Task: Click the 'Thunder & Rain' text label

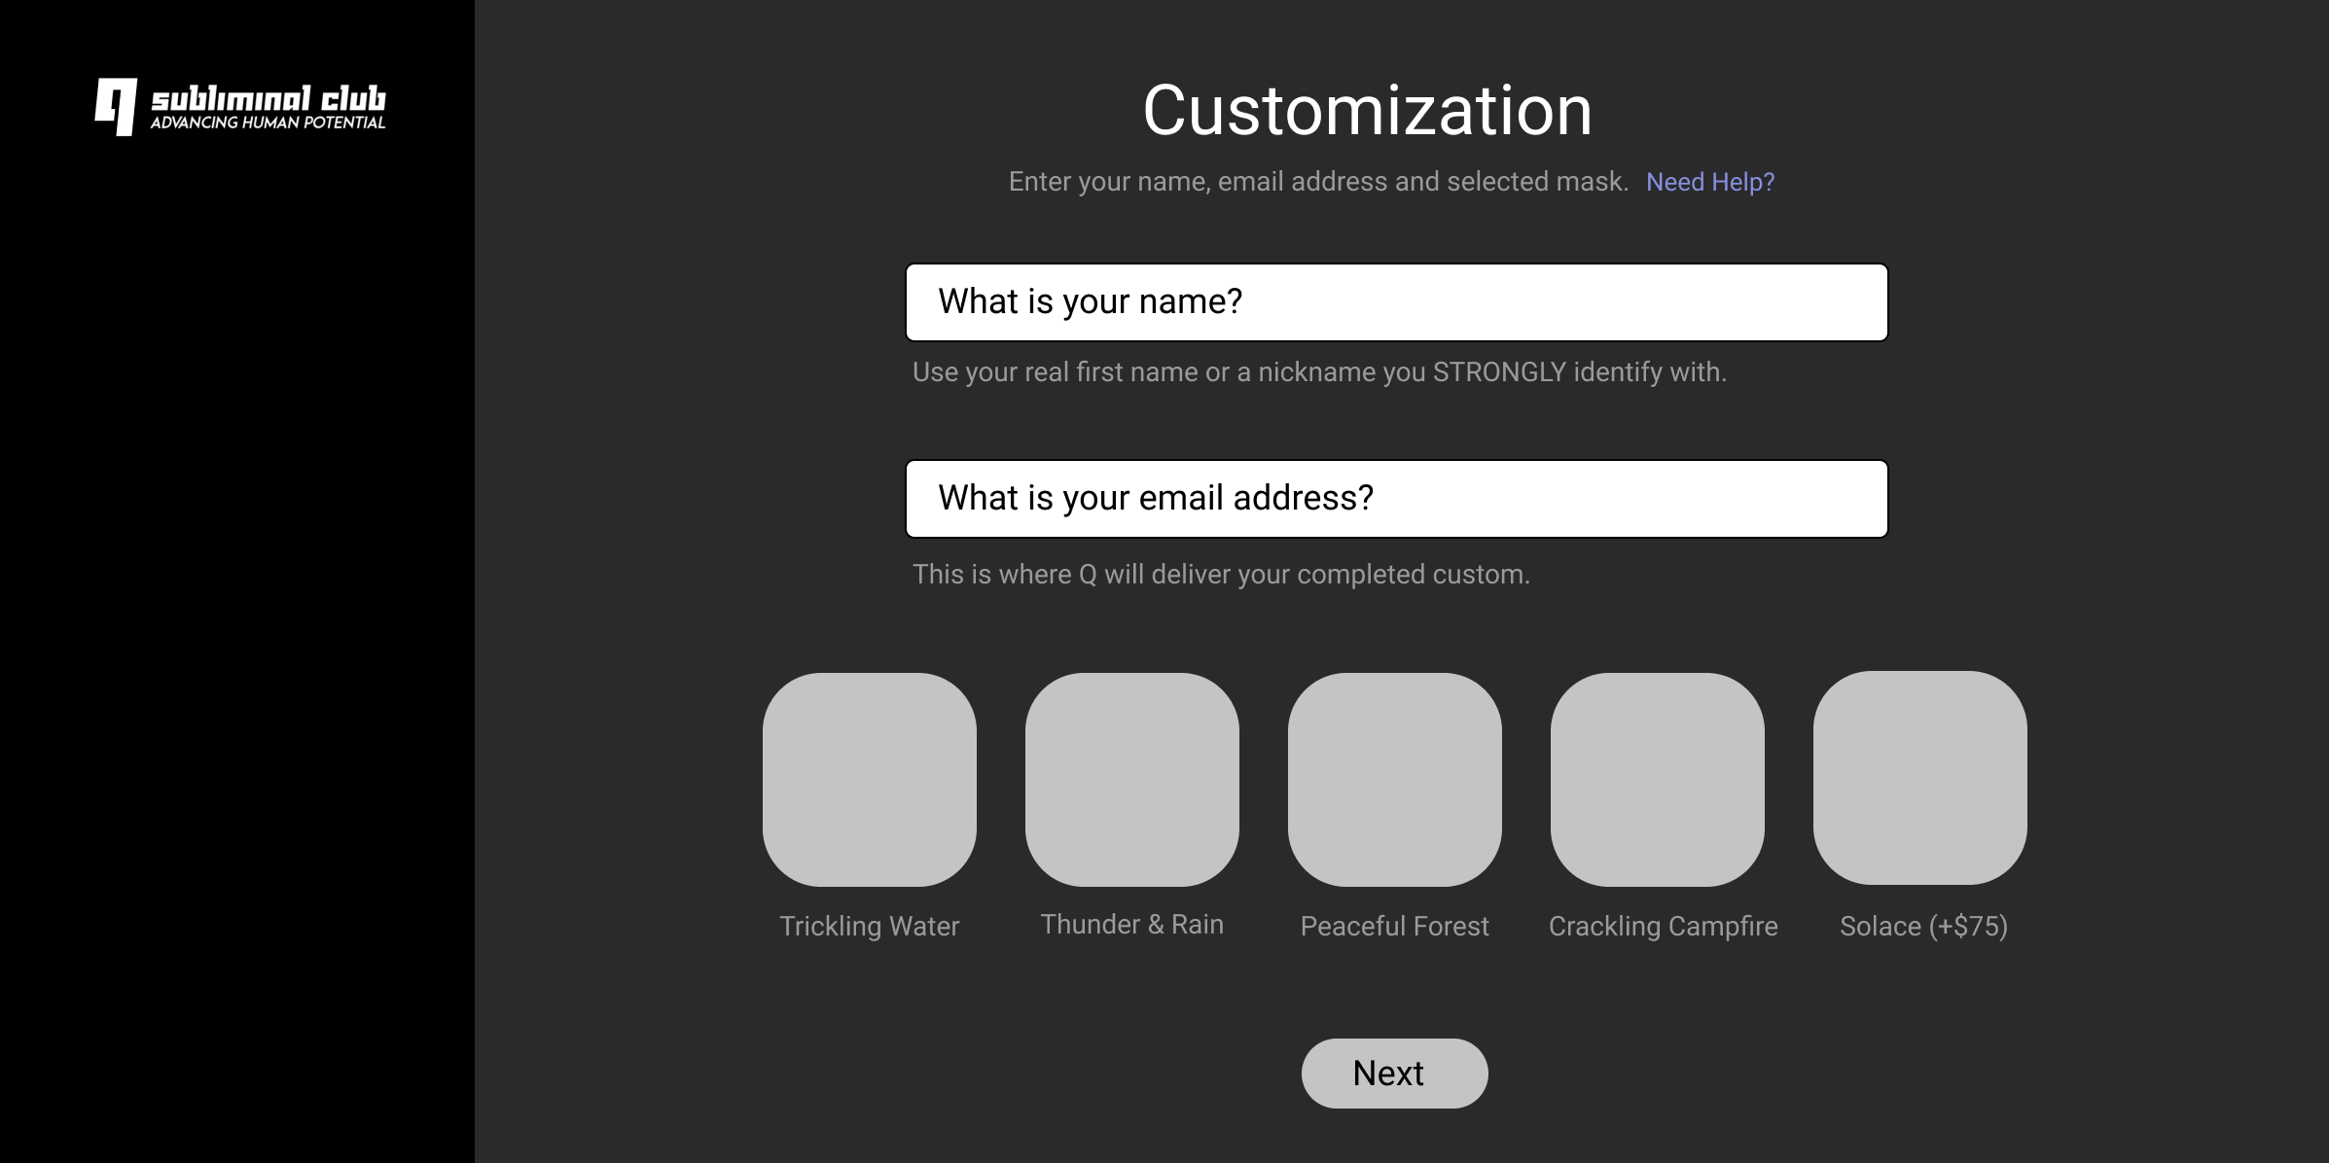Action: tap(1131, 924)
